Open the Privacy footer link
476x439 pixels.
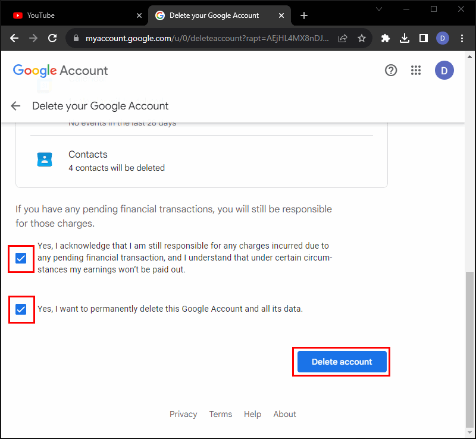183,414
